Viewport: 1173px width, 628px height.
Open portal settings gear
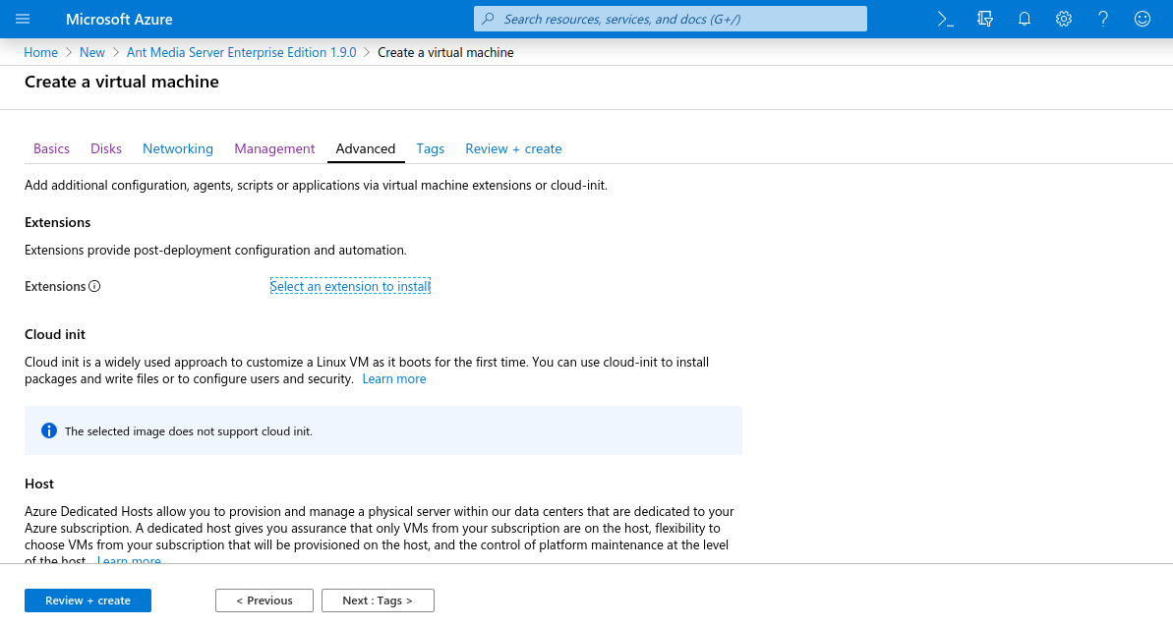(x=1064, y=19)
